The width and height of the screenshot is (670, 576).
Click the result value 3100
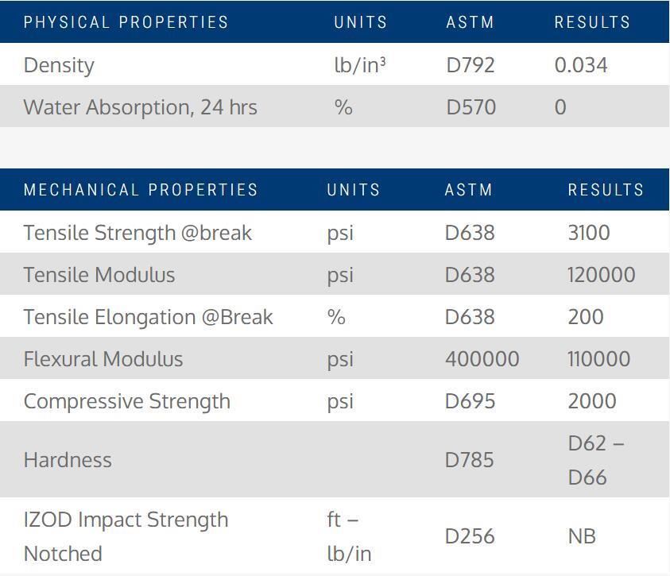[588, 233]
